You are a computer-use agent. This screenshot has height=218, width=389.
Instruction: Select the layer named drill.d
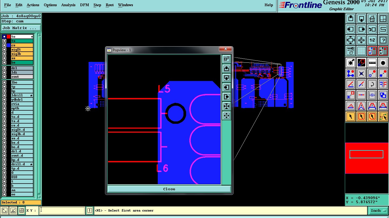click(x=22, y=164)
